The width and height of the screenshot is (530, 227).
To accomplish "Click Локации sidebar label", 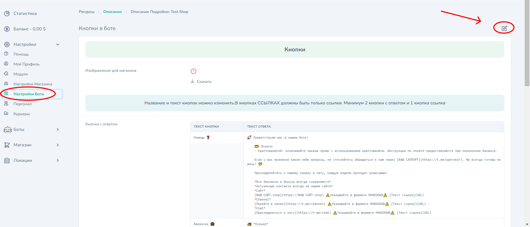I will click(23, 160).
